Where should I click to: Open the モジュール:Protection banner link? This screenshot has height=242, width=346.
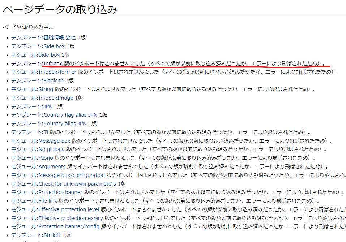[47, 192]
